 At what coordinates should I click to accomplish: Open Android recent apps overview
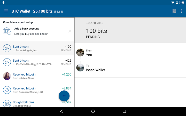click(x=124, y=111)
